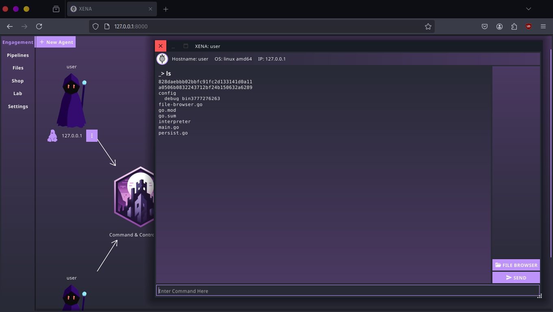Viewport: 553px width, 312px height.
Task: Click hash 828daebbb02bbfc91fc2d133141d0a11
Action: pyautogui.click(x=205, y=82)
